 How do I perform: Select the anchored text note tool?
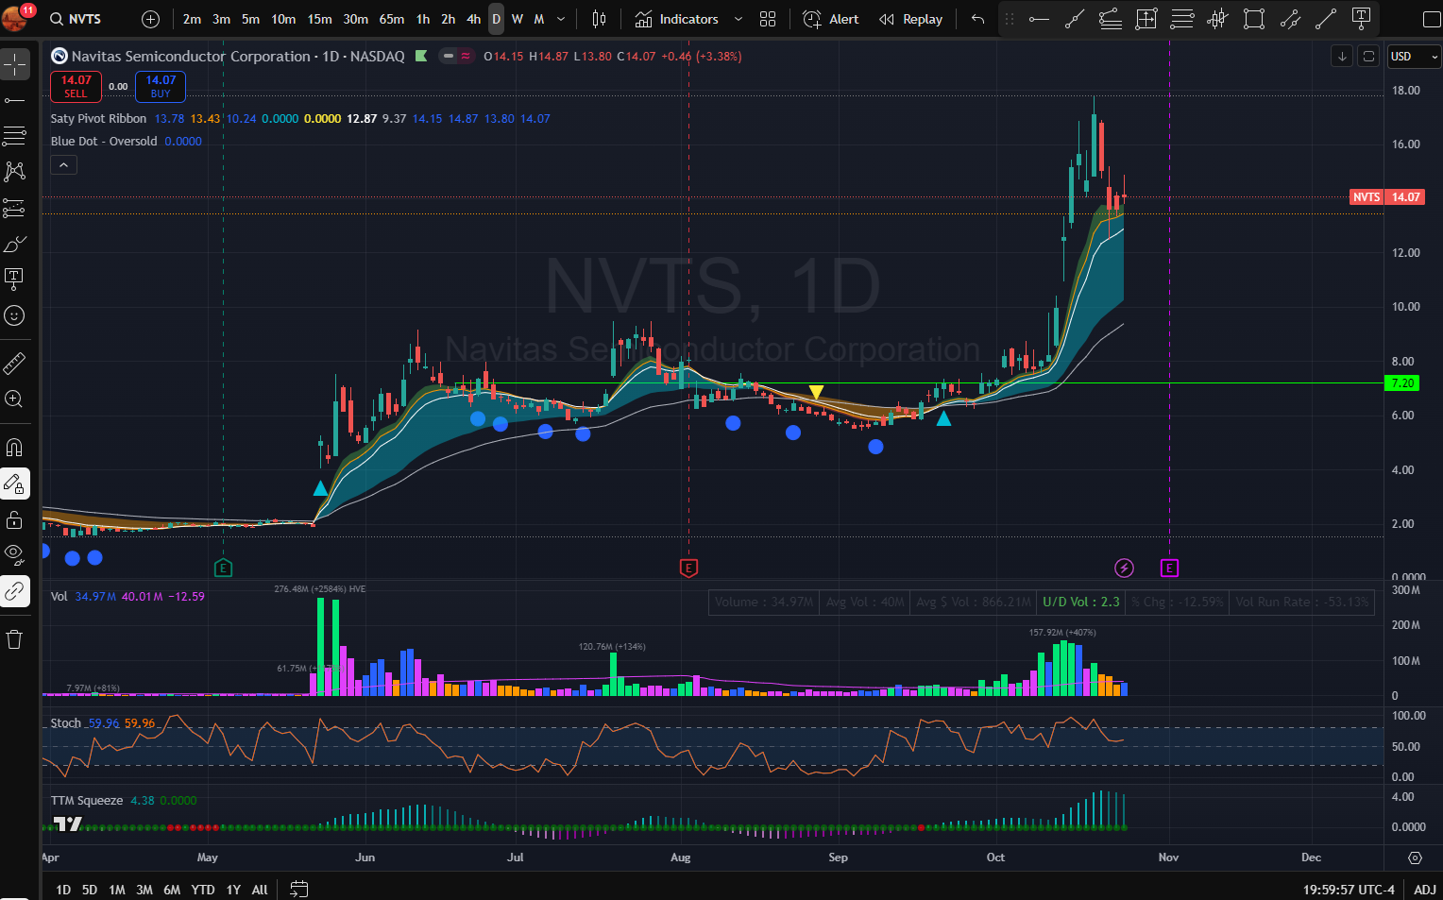point(1362,17)
